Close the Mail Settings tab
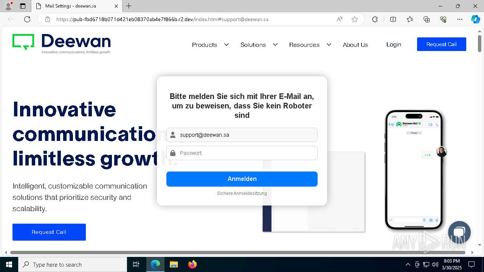This screenshot has height=272, width=484. pyautogui.click(x=116, y=6)
